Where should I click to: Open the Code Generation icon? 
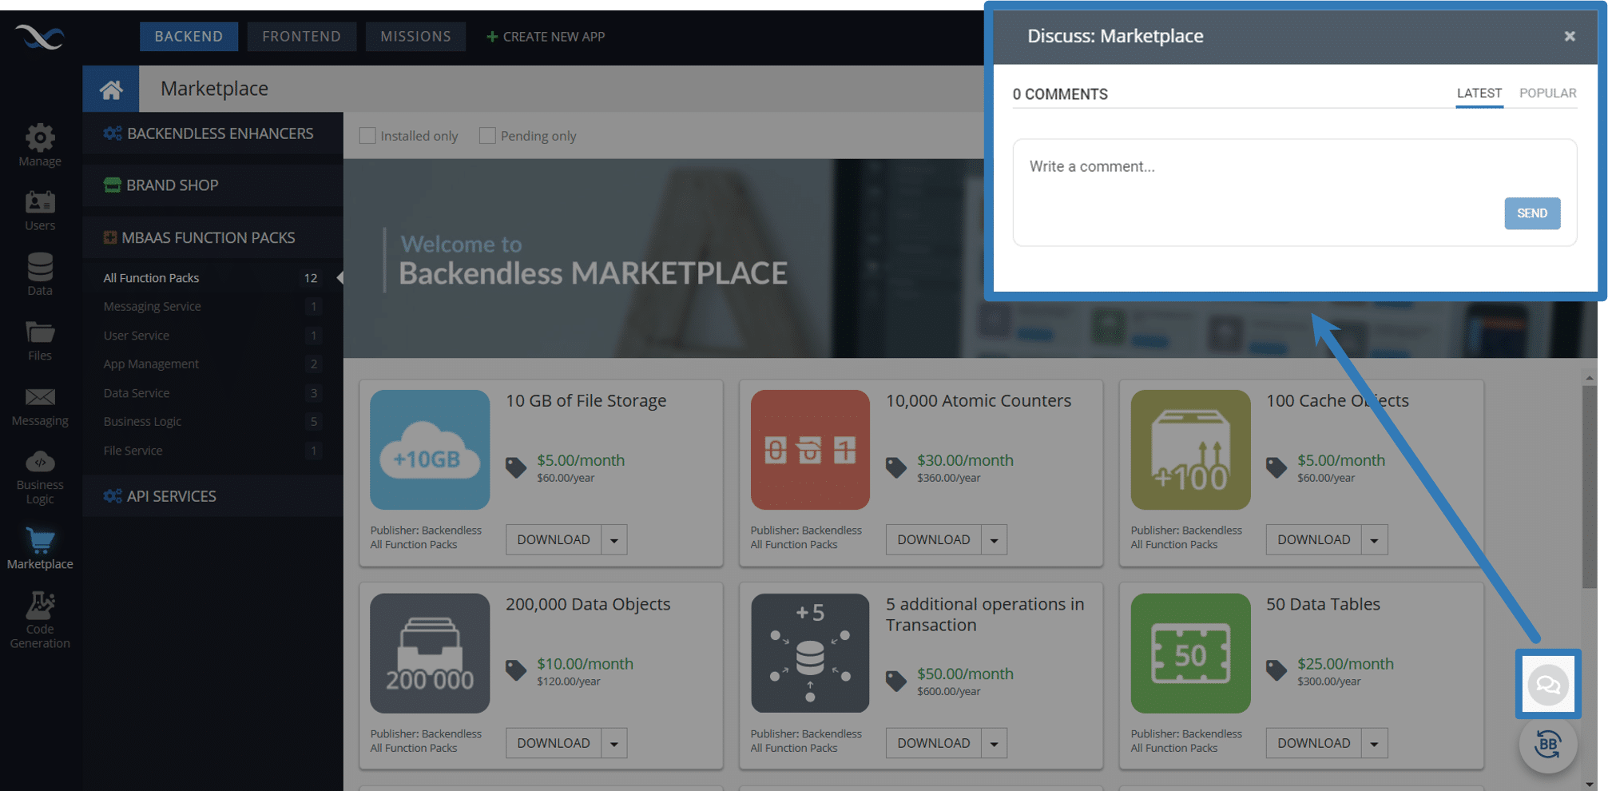40,606
